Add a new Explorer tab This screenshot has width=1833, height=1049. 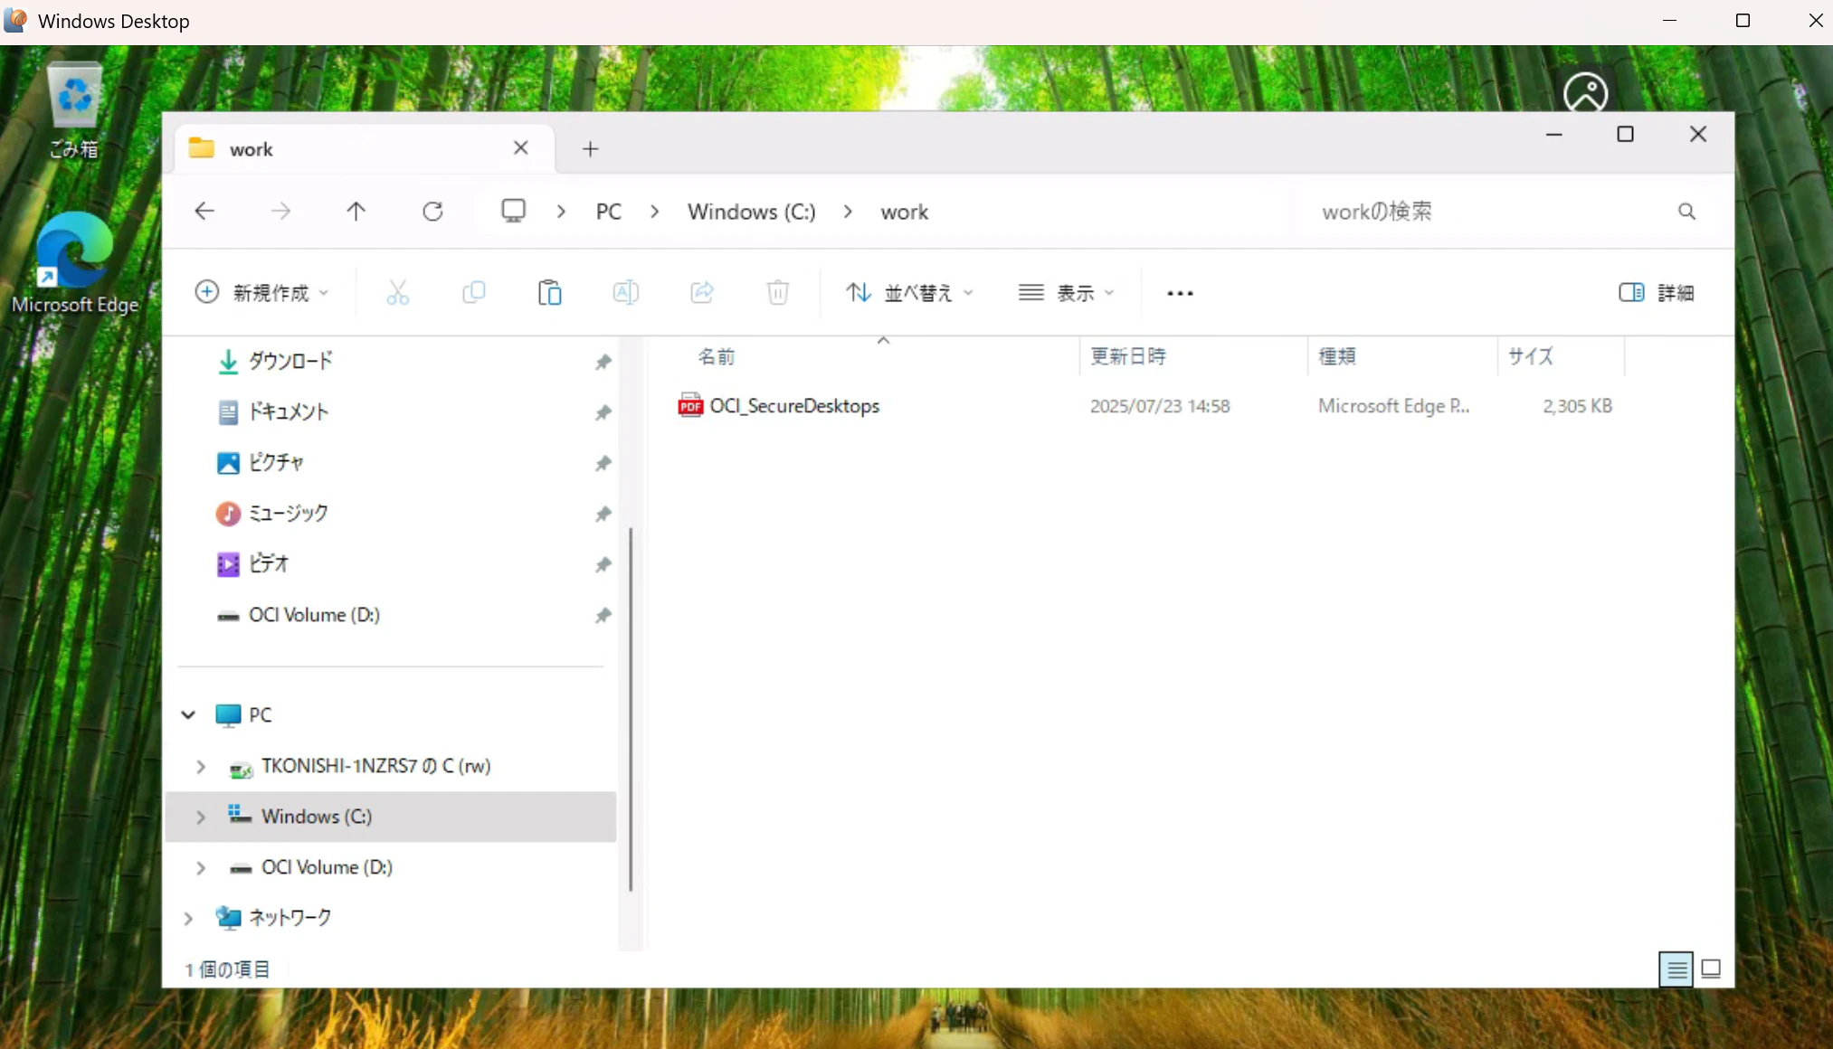[591, 149]
